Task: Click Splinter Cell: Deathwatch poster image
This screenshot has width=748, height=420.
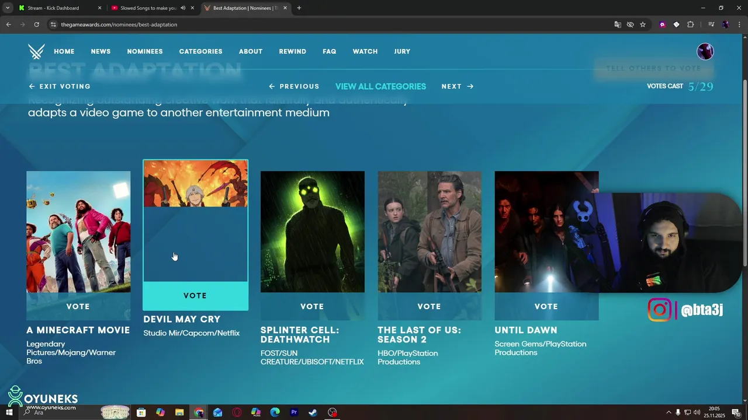Action: tap(313, 232)
